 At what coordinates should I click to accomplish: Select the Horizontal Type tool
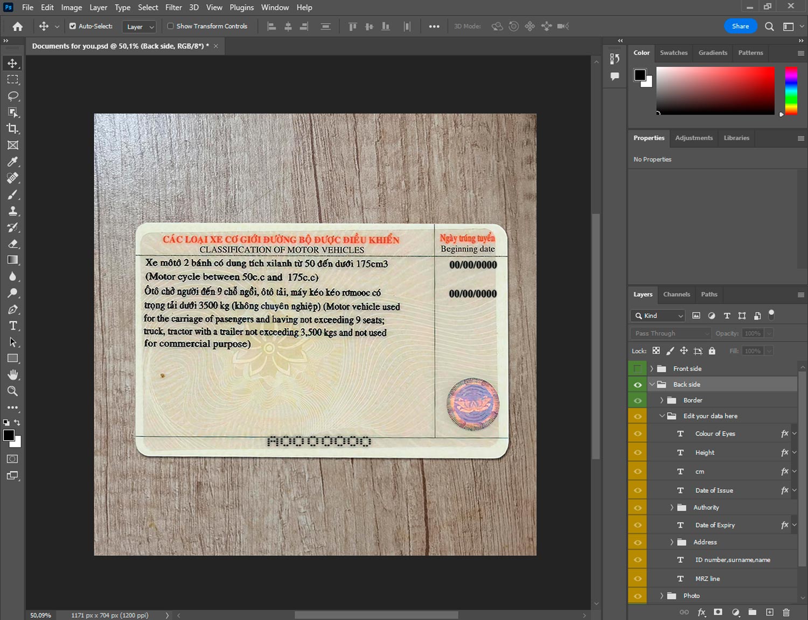click(x=12, y=326)
